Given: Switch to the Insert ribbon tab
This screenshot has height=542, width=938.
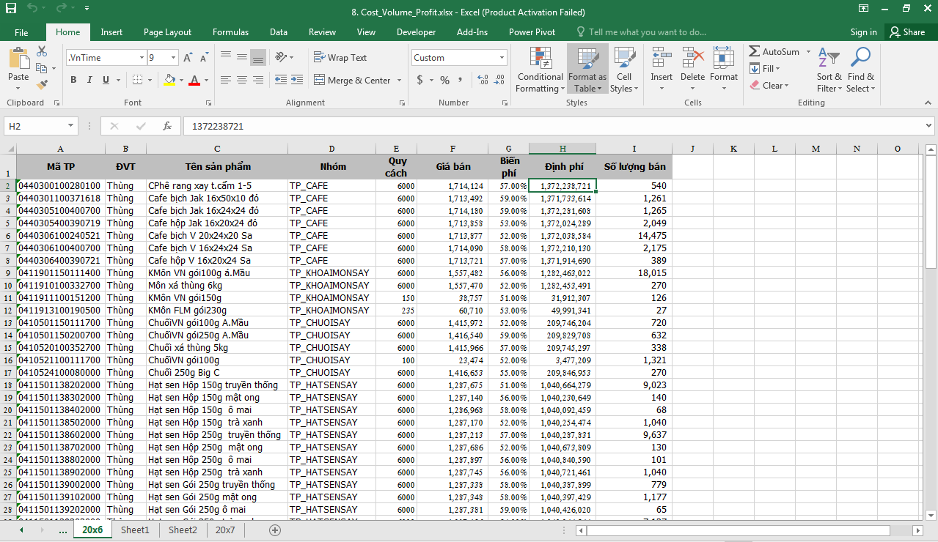Looking at the screenshot, I should pos(111,32).
